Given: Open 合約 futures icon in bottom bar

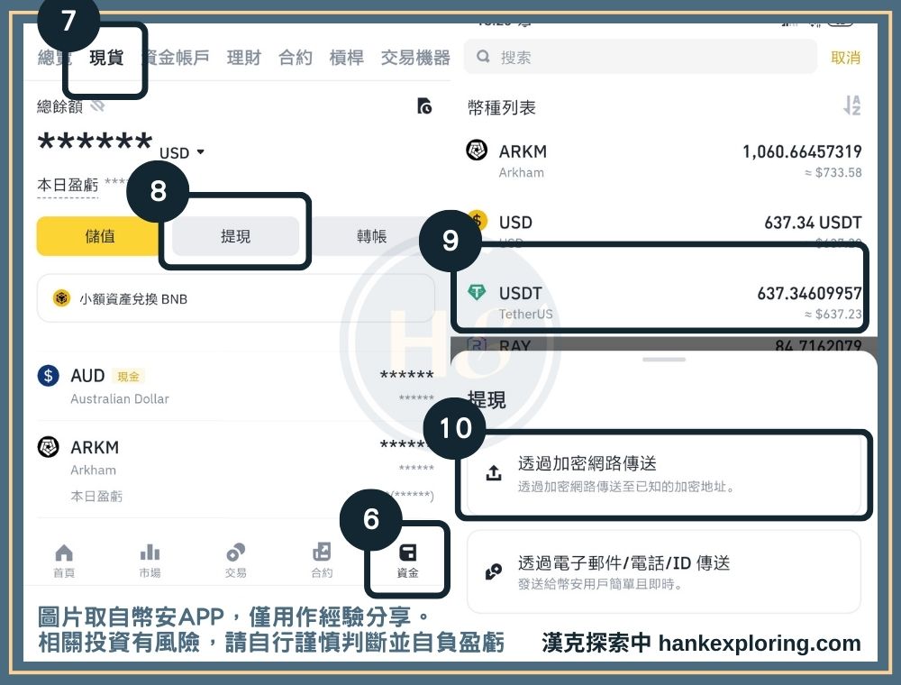Looking at the screenshot, I should 322,561.
